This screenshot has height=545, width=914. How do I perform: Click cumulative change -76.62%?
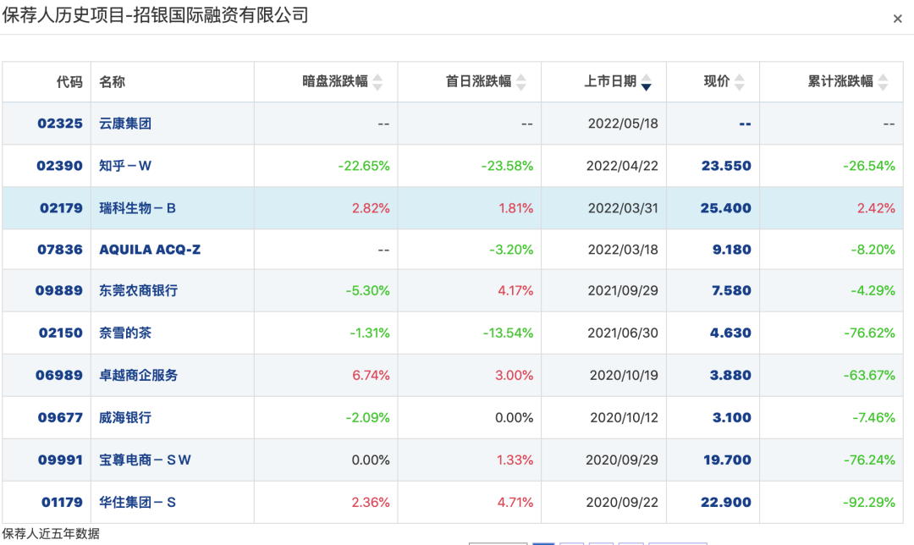point(869,333)
